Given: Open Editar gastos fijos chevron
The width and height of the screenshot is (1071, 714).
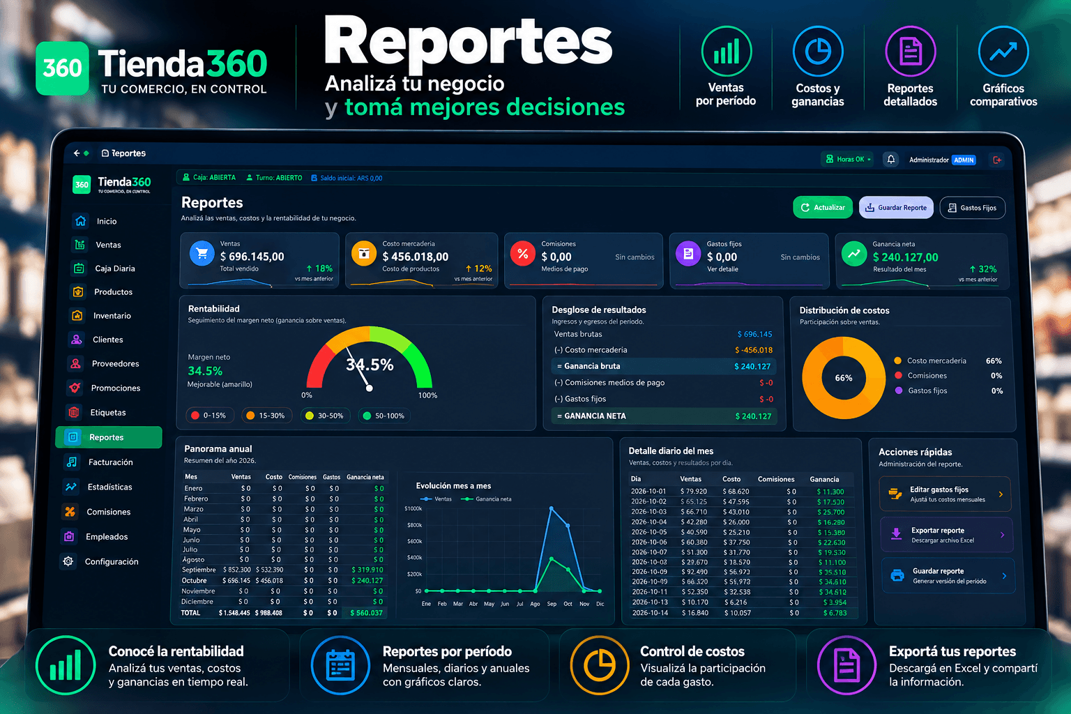Looking at the screenshot, I should [x=1001, y=494].
